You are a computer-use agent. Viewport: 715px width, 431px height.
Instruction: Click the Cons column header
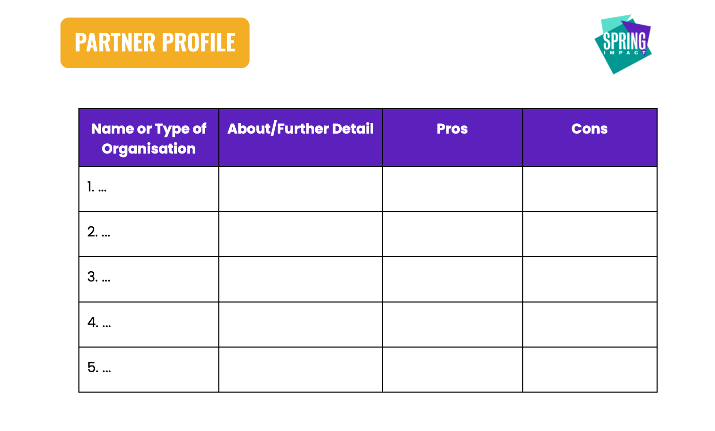[x=590, y=138]
